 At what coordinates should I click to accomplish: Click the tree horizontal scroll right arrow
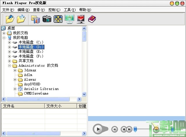tap(79, 99)
